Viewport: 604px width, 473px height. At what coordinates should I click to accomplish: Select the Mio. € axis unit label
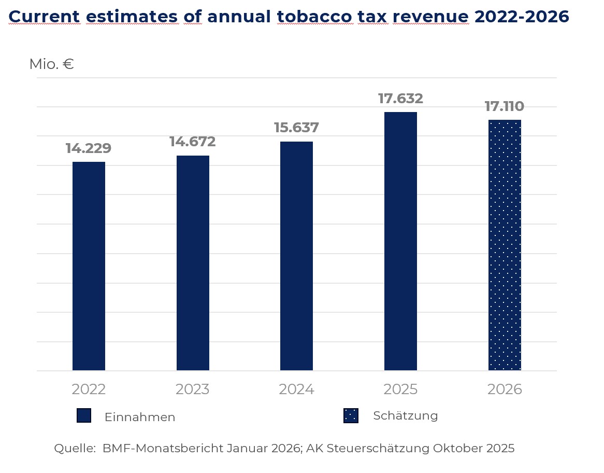click(52, 64)
